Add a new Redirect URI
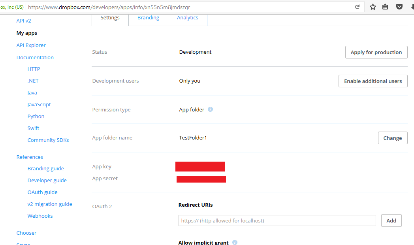Viewport: 414px width, 245px height. point(391,220)
